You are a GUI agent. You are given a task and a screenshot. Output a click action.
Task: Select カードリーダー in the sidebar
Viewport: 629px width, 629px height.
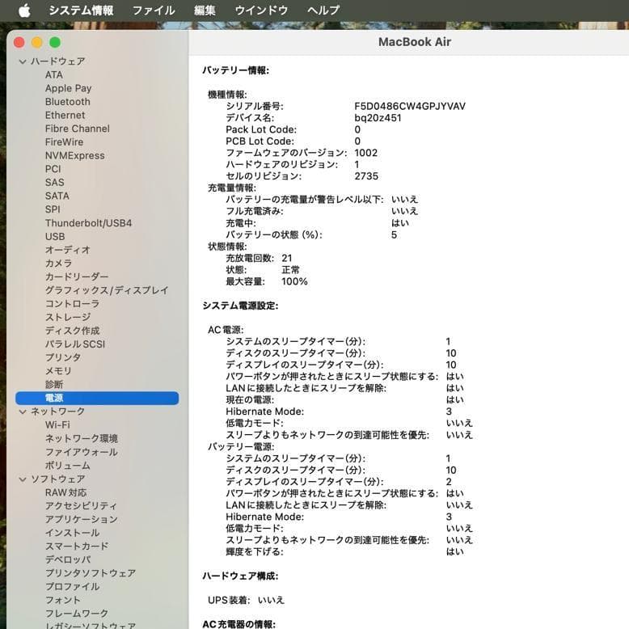pos(77,277)
